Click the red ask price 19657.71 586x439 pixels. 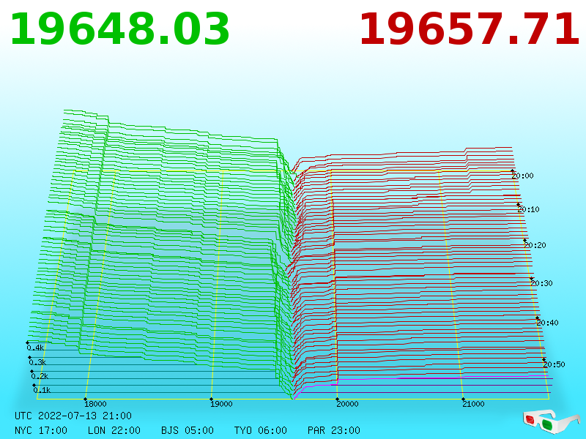click(x=469, y=30)
